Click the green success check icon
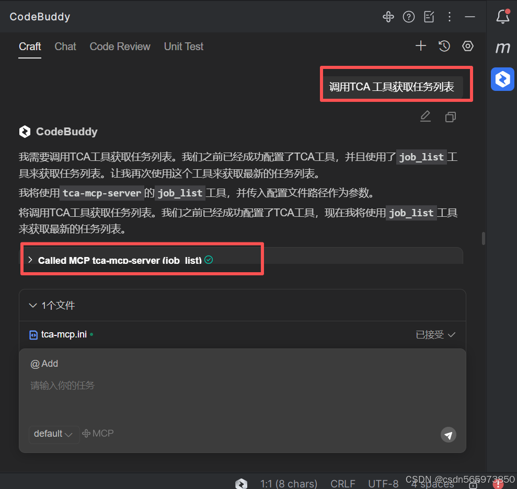The width and height of the screenshot is (517, 489). click(x=209, y=260)
